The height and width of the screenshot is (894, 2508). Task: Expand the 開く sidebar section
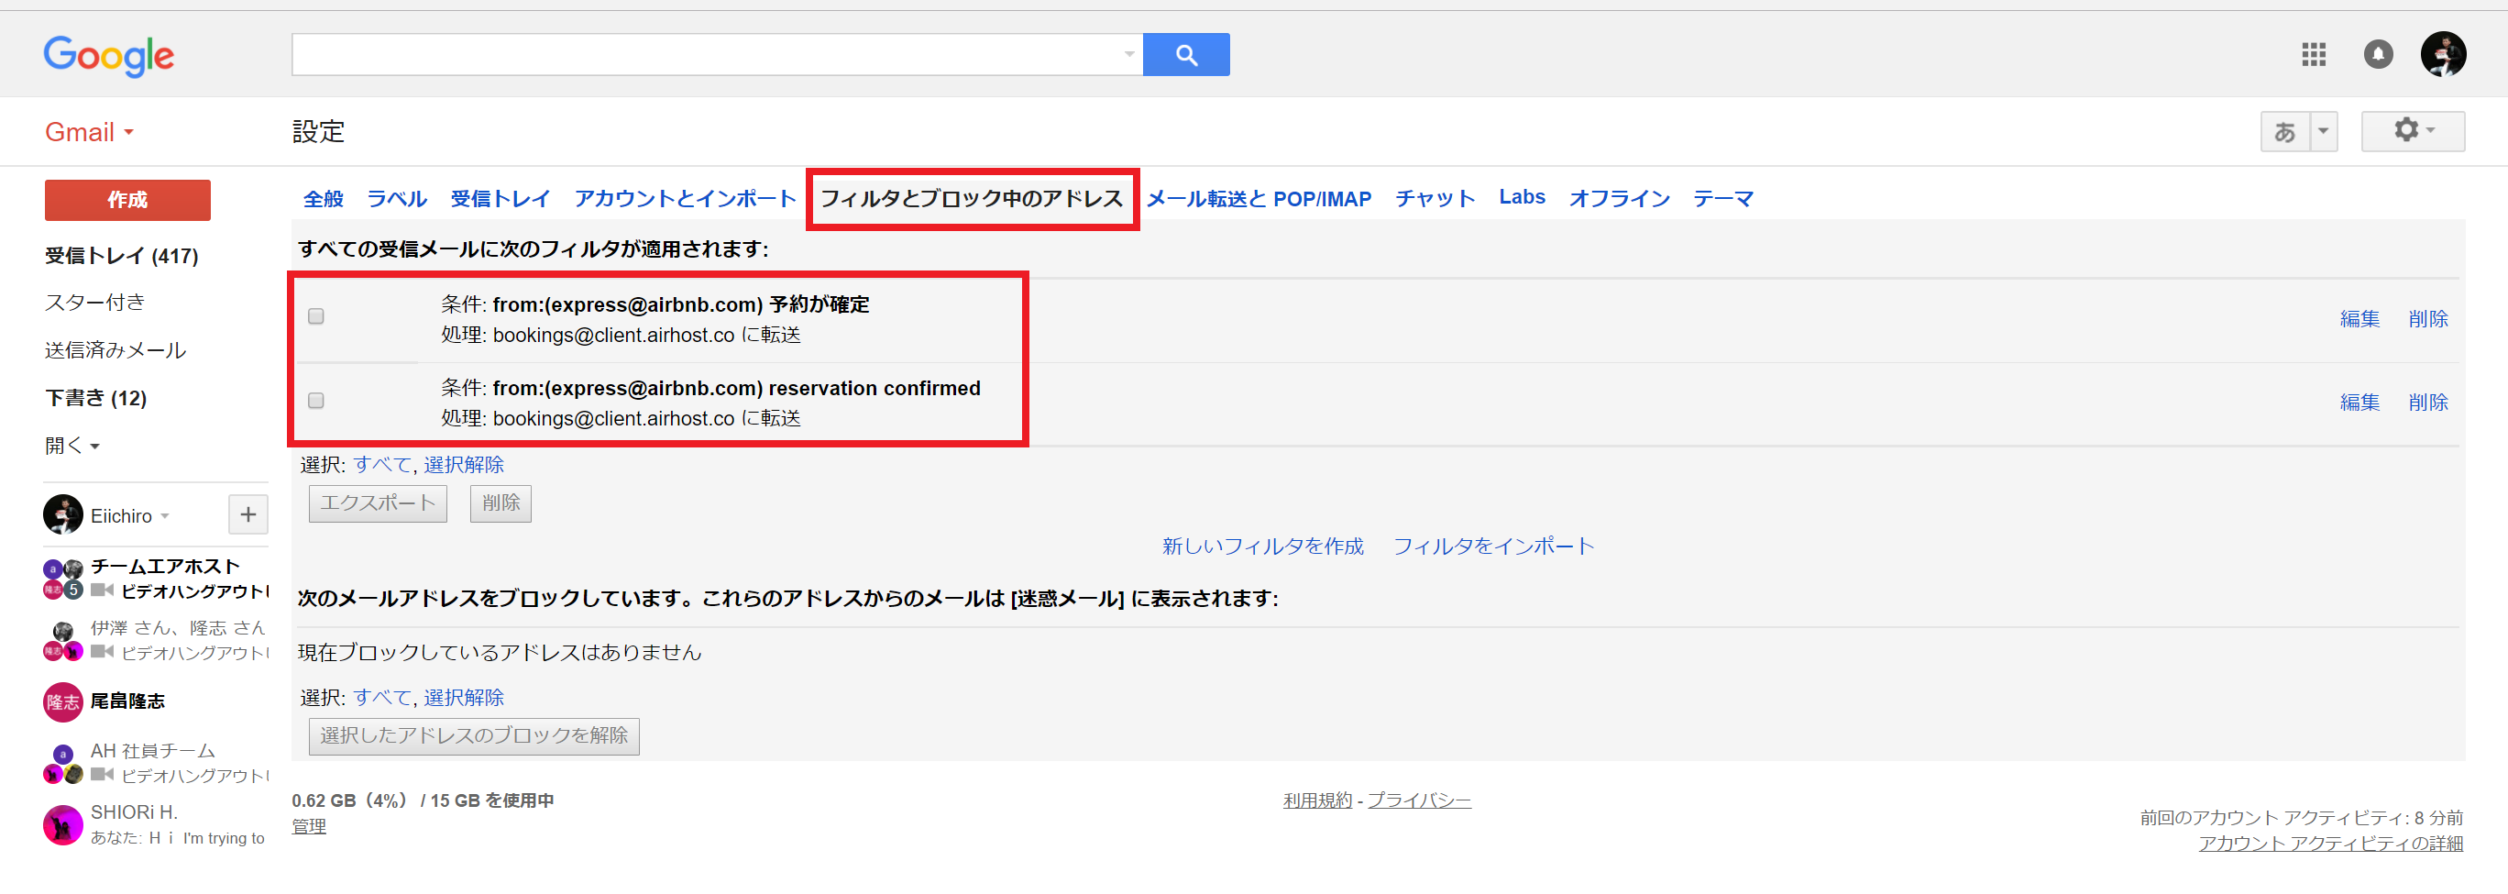72,446
